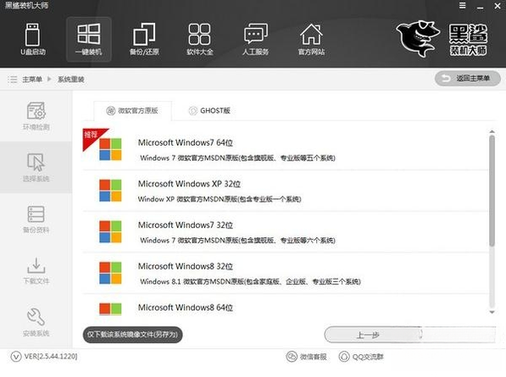Open the 备份/还原 backup restore tool

[144, 39]
